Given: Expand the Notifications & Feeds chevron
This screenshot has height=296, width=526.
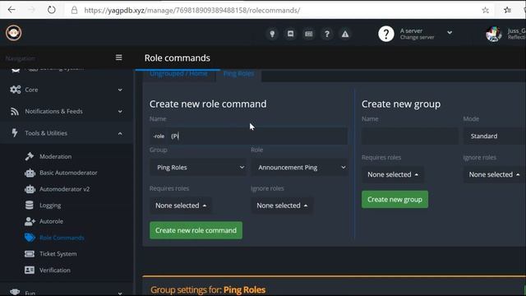Looking at the screenshot, I should (x=120, y=112).
